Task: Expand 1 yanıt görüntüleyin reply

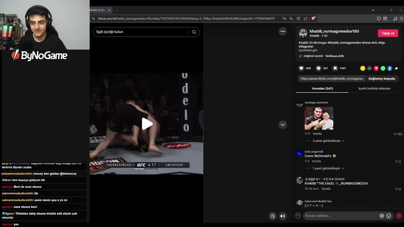Action: [x=328, y=168]
